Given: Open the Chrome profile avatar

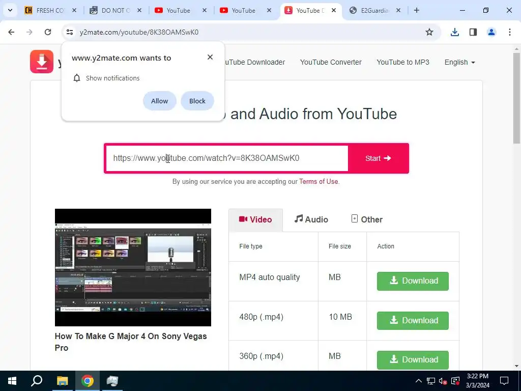Looking at the screenshot, I should tap(491, 32).
